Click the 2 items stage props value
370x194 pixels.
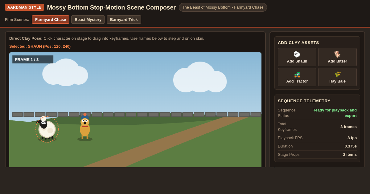350,155
